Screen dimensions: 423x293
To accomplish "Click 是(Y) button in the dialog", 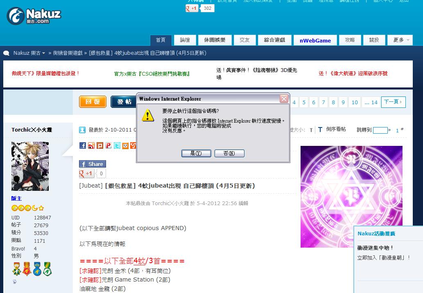I will click(x=196, y=153).
